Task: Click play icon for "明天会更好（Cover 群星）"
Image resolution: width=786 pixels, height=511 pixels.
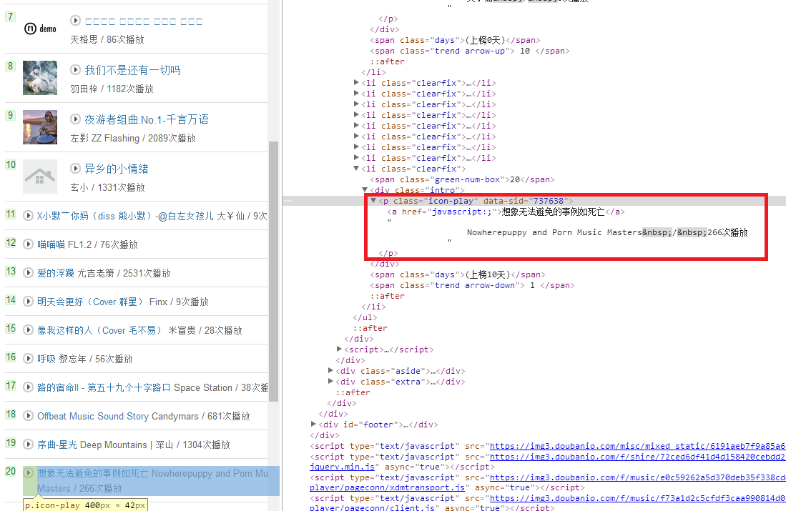Action: click(27, 302)
